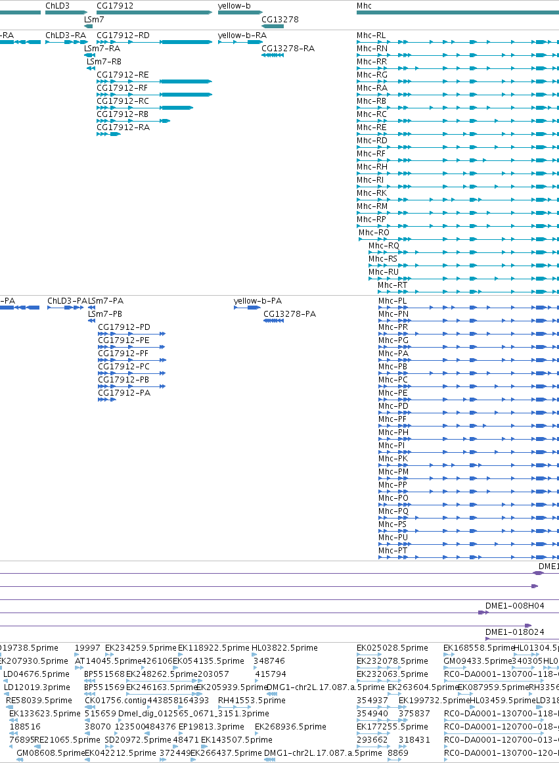This screenshot has height=763, width=559.
Task: Select transcript CG17912-RF
Action: tap(122, 88)
